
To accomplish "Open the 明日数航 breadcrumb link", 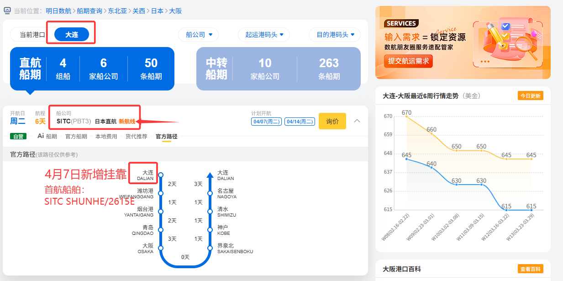I will point(59,11).
